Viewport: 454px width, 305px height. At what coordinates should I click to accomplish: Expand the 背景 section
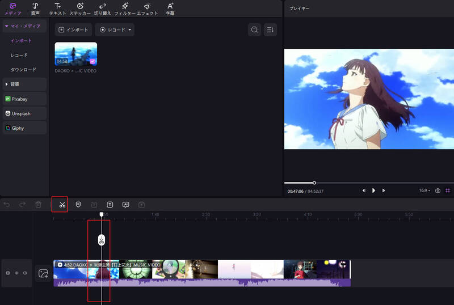[24, 84]
